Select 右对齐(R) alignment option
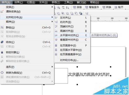Image resolution: width=129 pixels, height=95 pixels. click(72, 22)
